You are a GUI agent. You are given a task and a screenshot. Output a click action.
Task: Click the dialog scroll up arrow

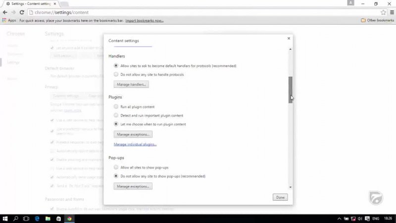pos(291,49)
